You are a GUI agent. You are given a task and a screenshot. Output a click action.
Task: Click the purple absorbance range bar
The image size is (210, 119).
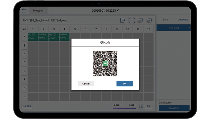click(x=124, y=108)
